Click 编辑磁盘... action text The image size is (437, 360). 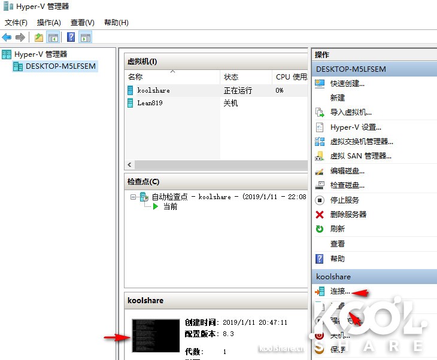click(x=347, y=171)
